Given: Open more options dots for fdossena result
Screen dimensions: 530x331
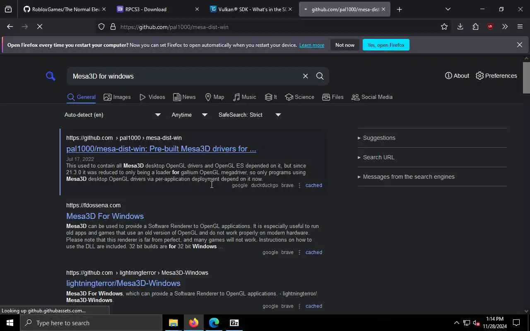Looking at the screenshot, I should (299, 252).
